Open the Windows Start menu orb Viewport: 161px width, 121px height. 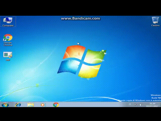point(5,105)
